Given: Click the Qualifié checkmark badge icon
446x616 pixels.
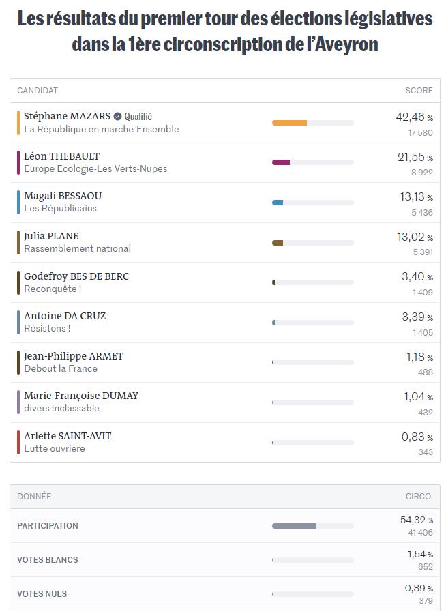Looking at the screenshot, I should click(x=117, y=116).
